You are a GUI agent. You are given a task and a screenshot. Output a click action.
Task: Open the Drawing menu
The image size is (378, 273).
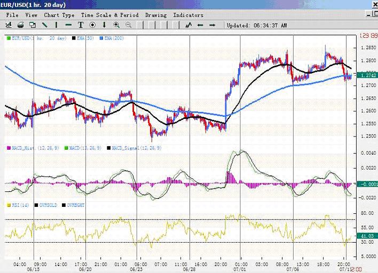[x=156, y=15]
